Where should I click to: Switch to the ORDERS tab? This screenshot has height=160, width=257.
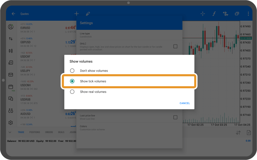(49, 132)
